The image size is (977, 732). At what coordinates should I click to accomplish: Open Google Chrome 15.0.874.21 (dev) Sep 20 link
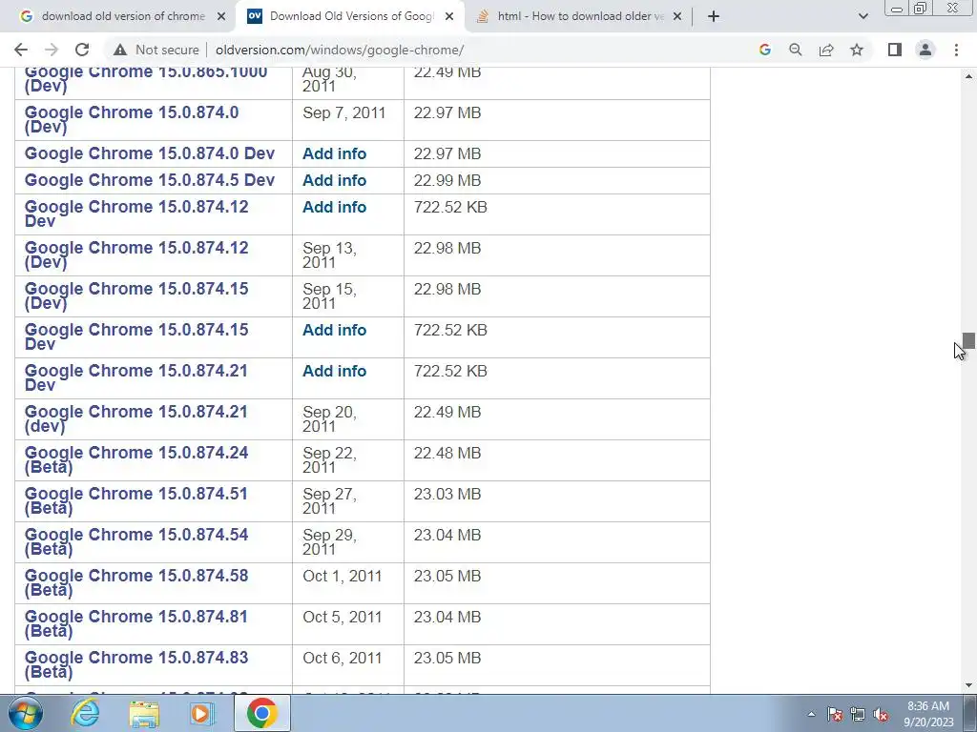[x=135, y=419]
